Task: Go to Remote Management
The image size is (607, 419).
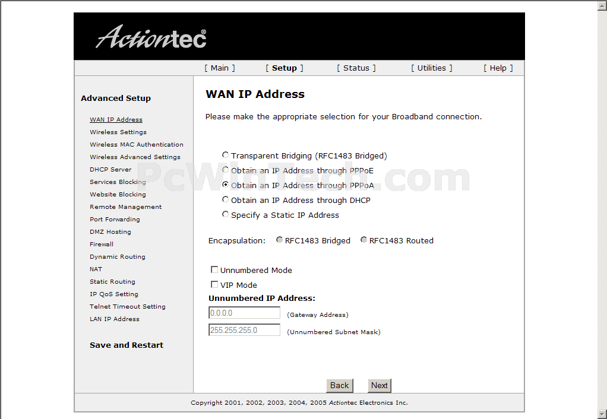Action: 126,207
